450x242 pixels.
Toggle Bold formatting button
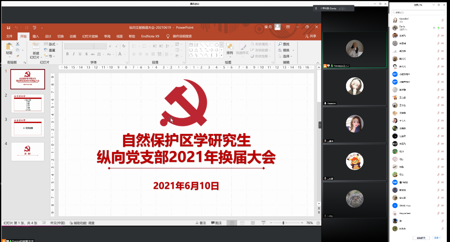67,54
